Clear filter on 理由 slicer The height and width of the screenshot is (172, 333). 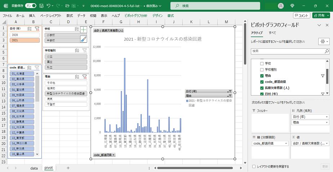[84, 76]
